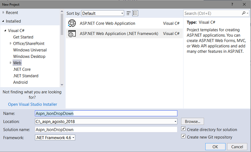Select the Android category
Viewport: 251px width, 152px height.
point(20,82)
